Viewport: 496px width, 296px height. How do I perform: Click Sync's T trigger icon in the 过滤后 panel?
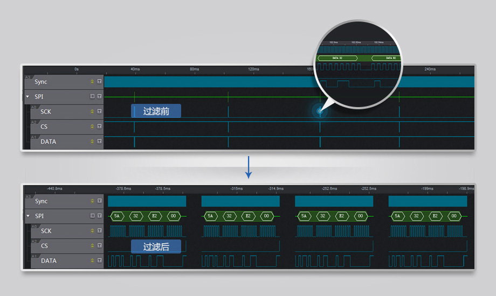[99, 201]
